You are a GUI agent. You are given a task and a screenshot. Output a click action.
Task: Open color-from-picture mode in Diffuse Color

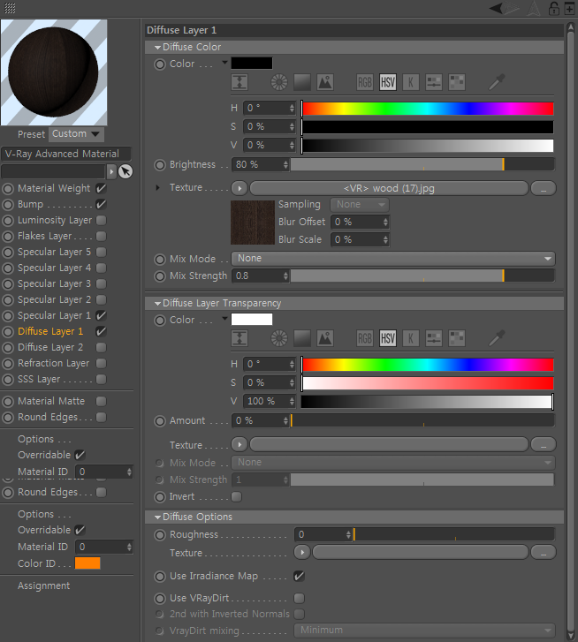(325, 82)
